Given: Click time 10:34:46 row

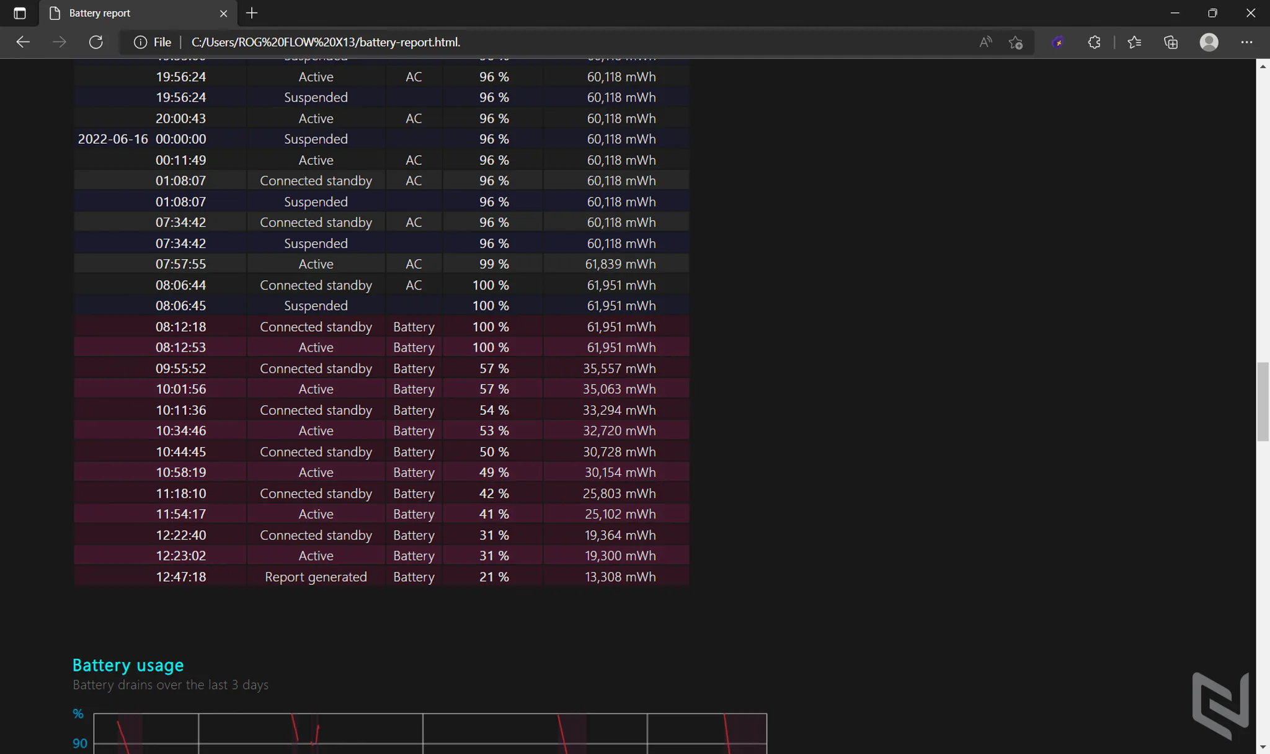Looking at the screenshot, I should tap(180, 430).
